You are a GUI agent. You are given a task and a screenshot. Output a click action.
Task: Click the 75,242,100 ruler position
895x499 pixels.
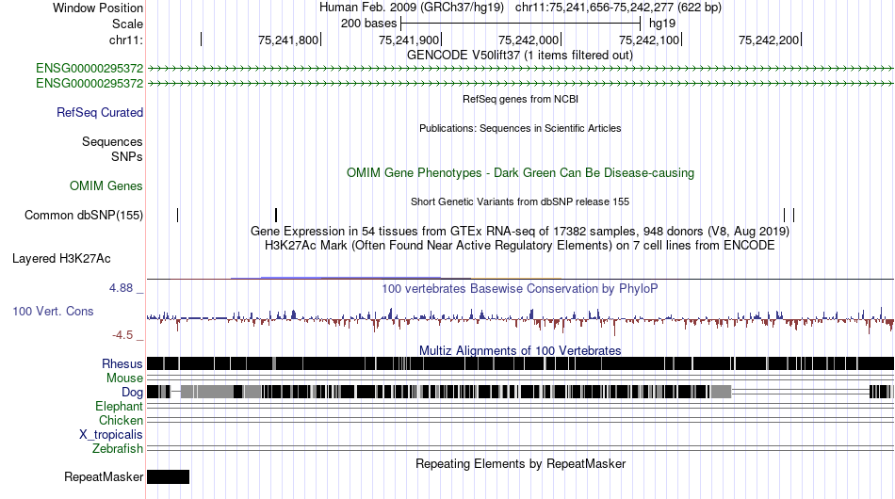[649, 40]
